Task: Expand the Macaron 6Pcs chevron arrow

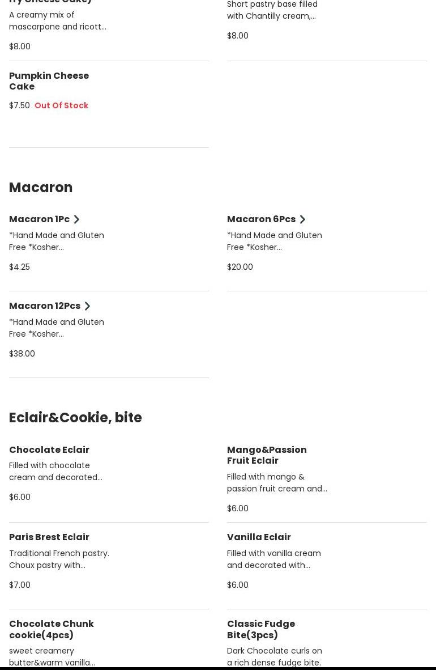Action: pos(302,219)
